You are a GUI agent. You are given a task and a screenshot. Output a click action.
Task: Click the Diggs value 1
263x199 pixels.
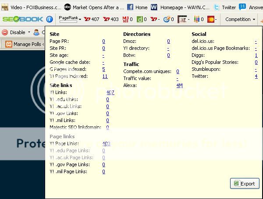(x=256, y=55)
